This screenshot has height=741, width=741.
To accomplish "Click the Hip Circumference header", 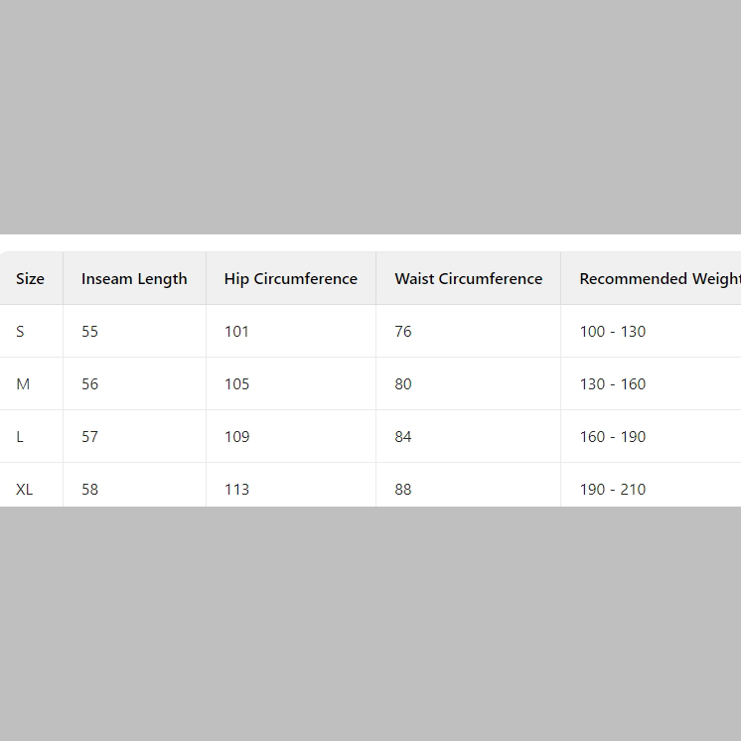I will click(290, 279).
